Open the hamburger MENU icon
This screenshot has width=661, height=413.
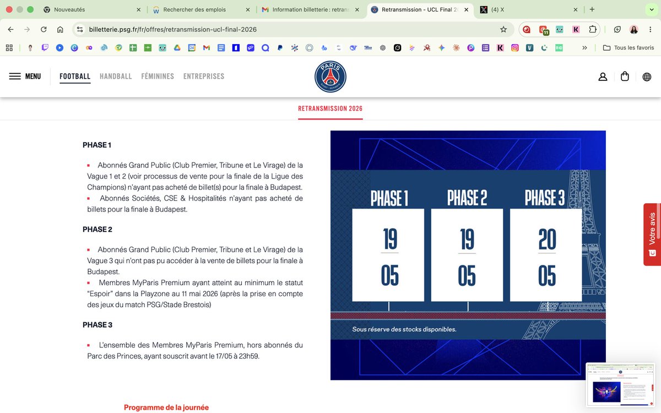click(15, 77)
